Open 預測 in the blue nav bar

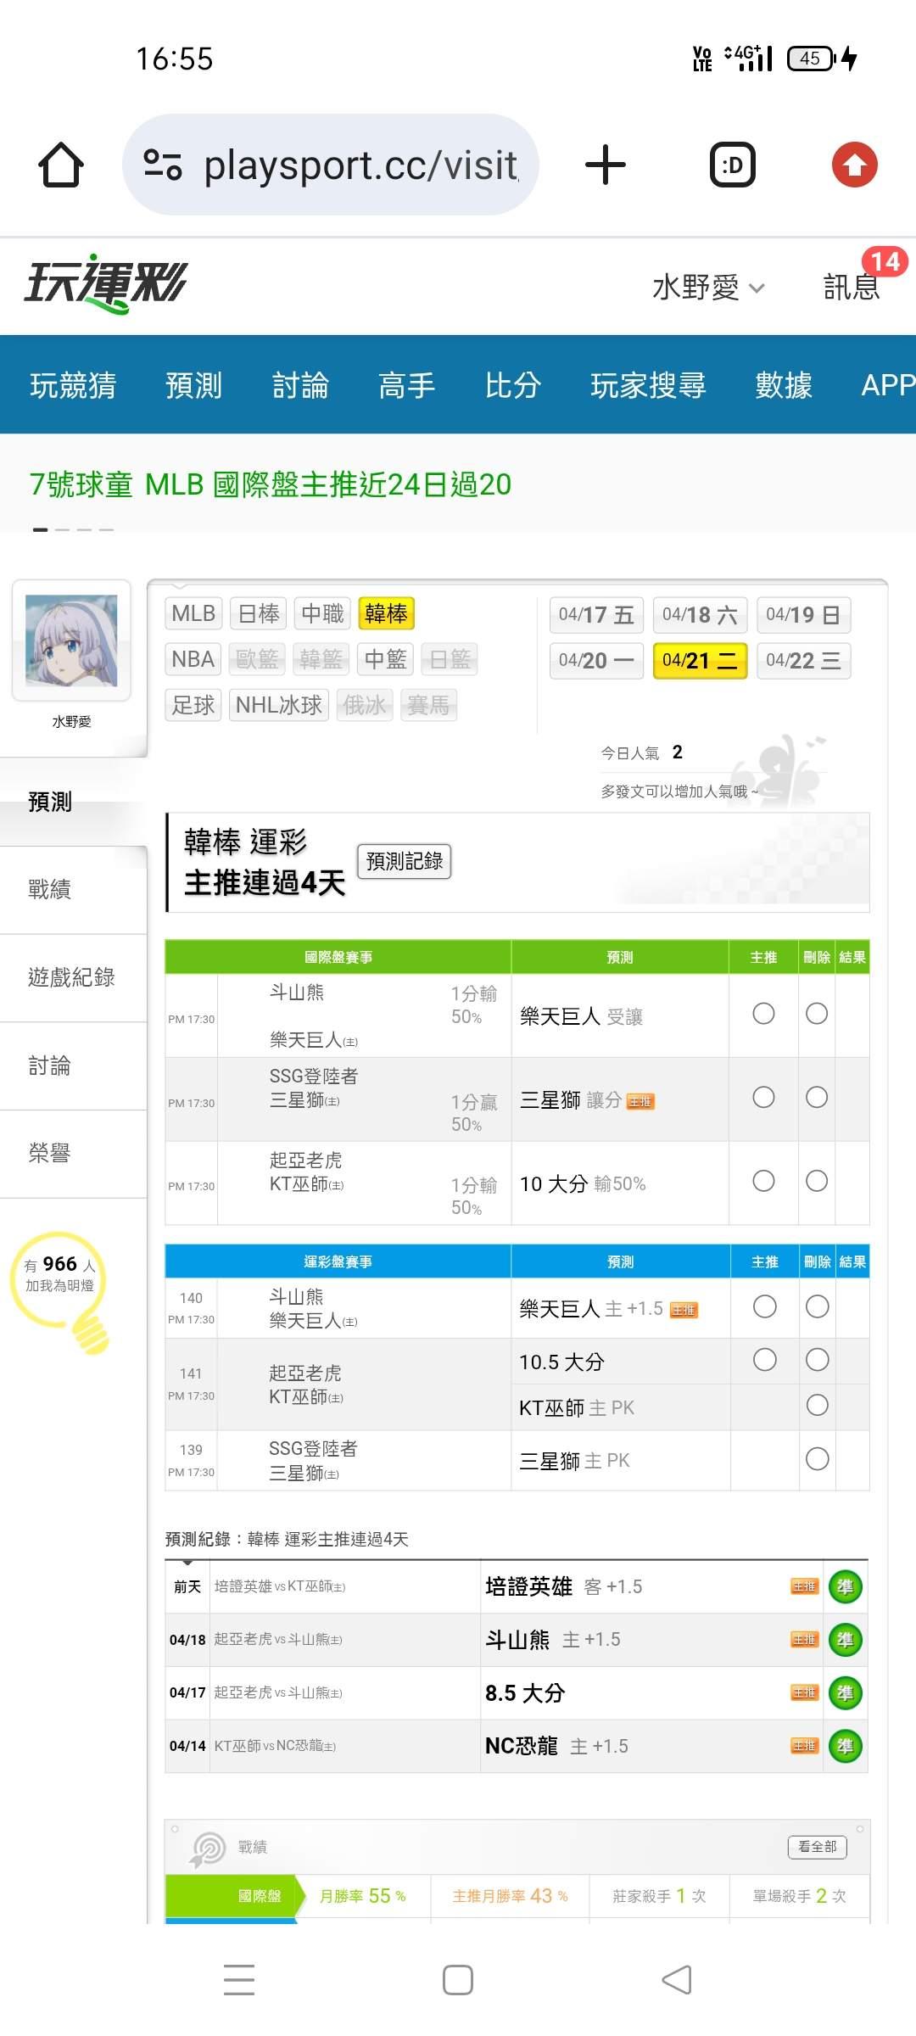[193, 385]
